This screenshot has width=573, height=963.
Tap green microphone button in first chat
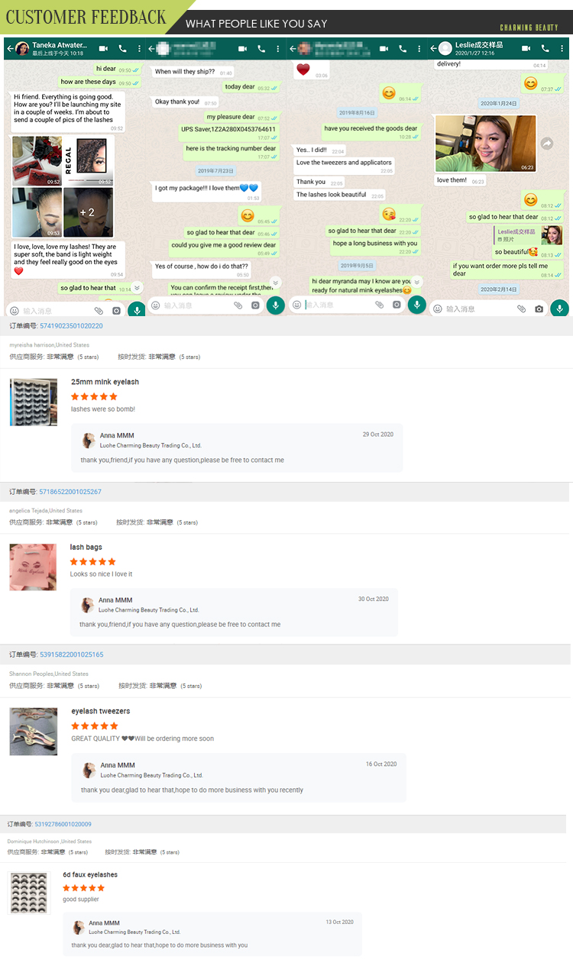pos(137,309)
